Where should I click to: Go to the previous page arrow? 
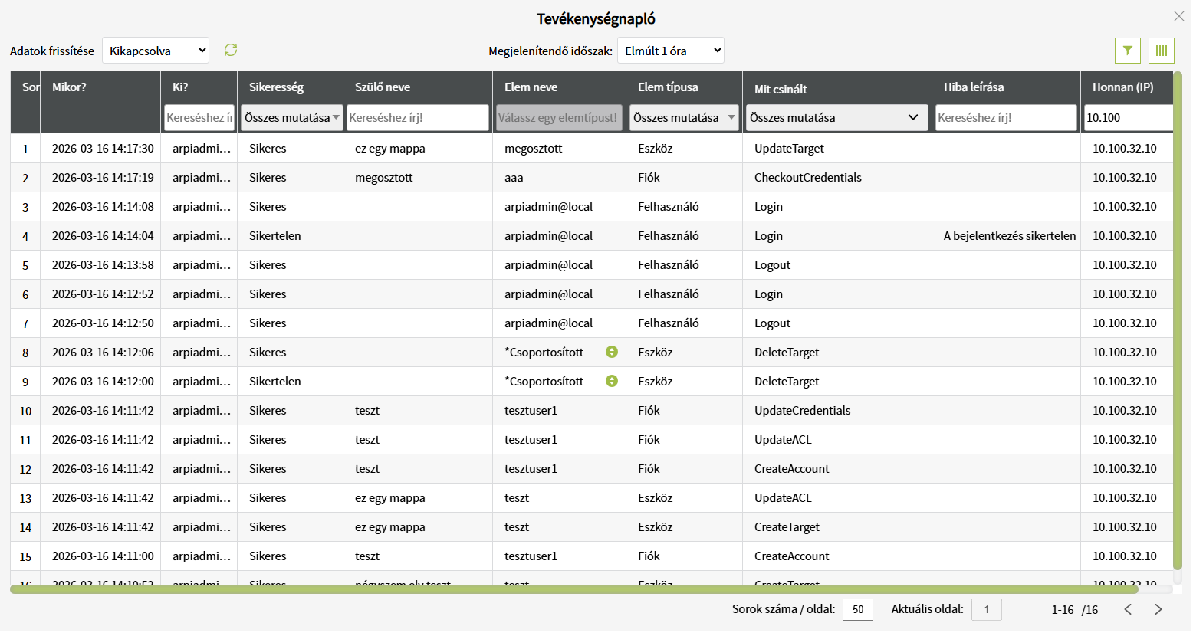tap(1128, 609)
